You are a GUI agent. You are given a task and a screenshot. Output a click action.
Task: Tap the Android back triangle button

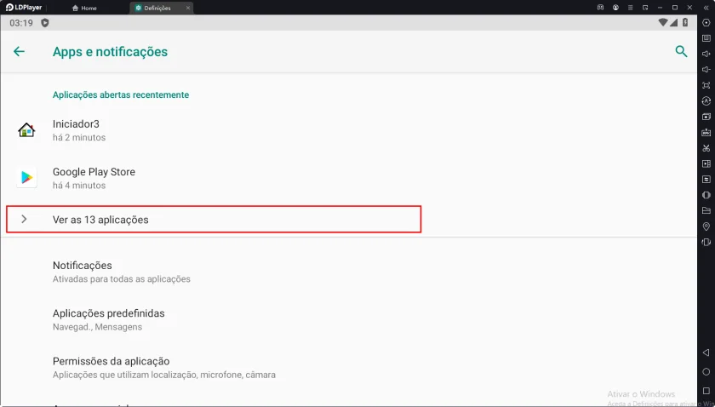tap(706, 353)
